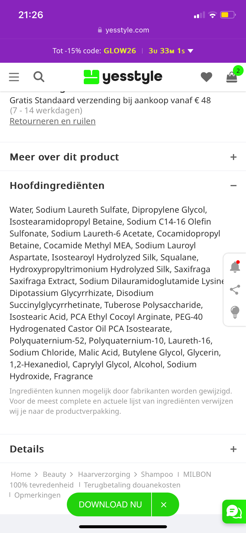
Task: Tap the search magnifier icon
Action: [39, 77]
